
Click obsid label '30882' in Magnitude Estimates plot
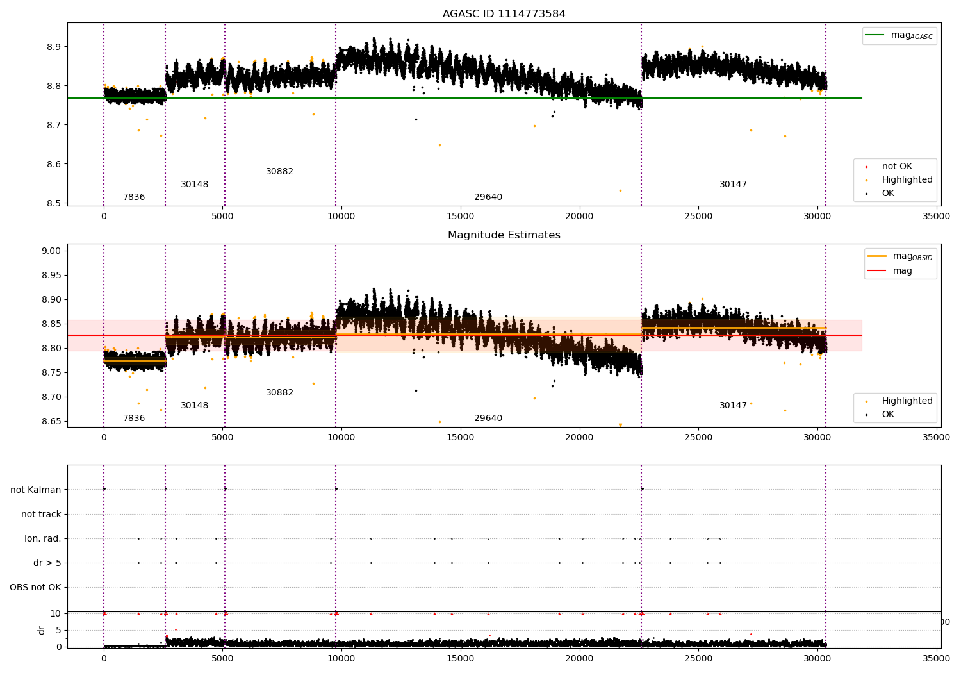[x=279, y=393]
